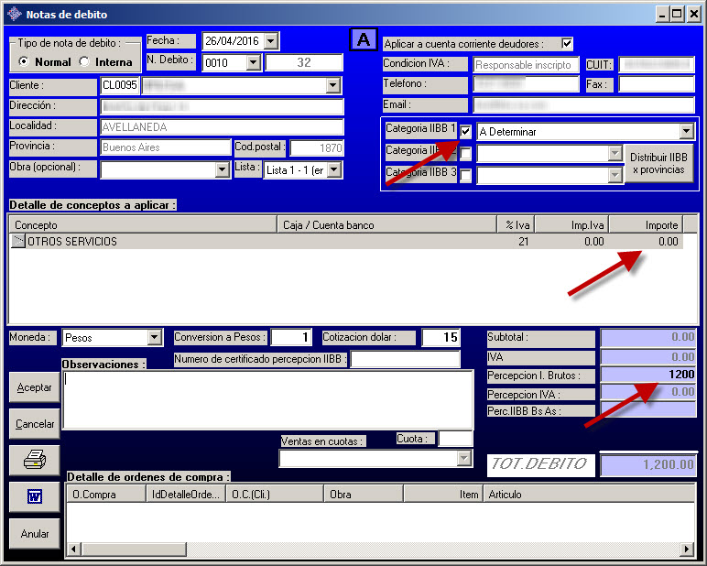Image resolution: width=707 pixels, height=566 pixels.
Task: Select the Normal radio button
Action: pos(24,62)
